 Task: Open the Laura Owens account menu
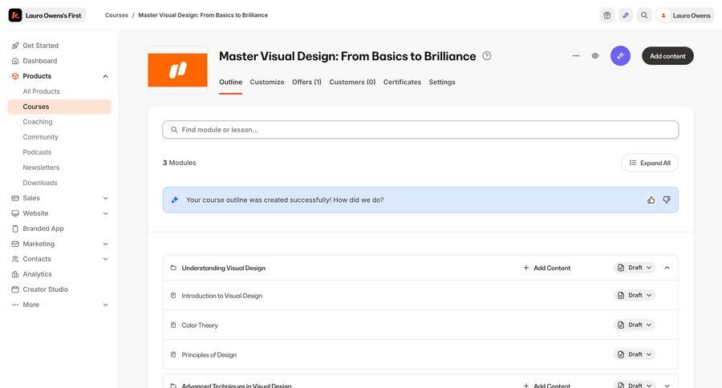[685, 15]
